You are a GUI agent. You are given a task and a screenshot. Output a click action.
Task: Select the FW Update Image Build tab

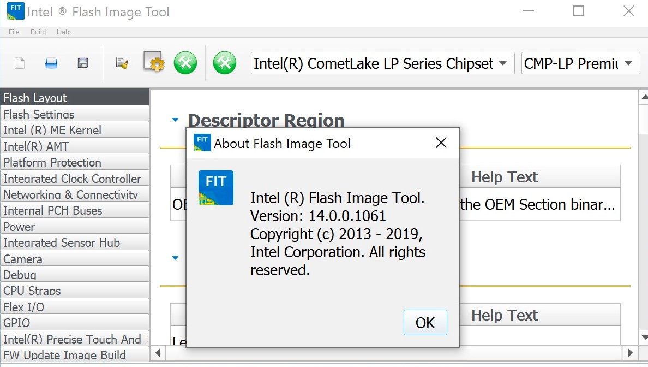click(x=74, y=354)
